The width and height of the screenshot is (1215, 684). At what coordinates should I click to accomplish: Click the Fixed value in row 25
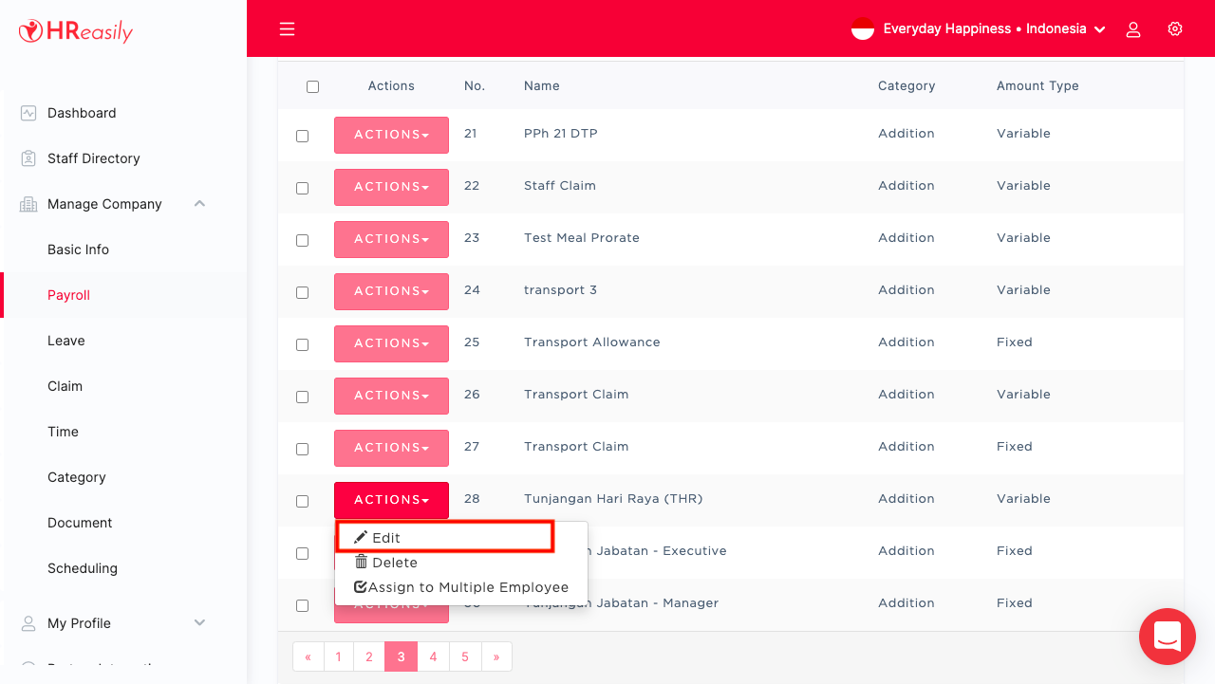click(x=1015, y=342)
